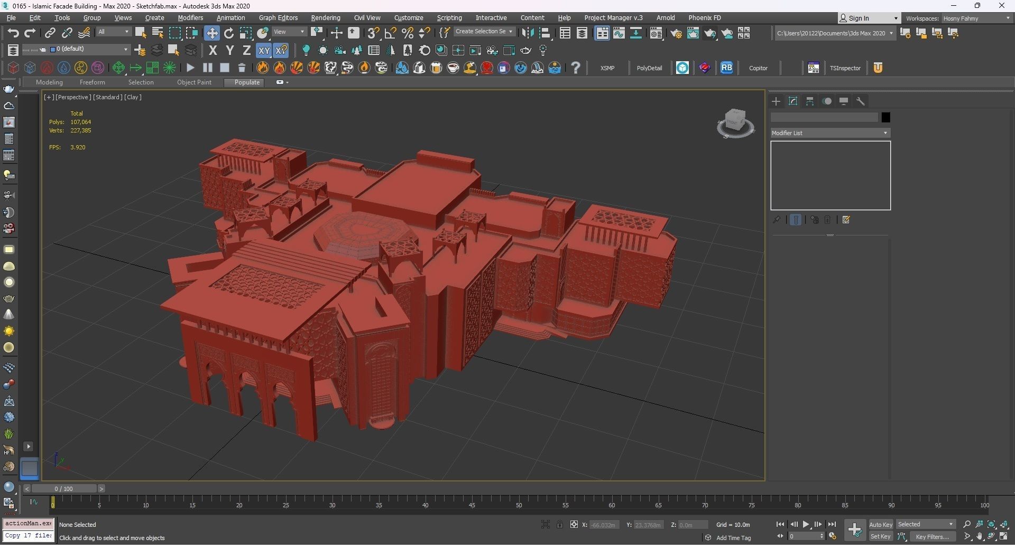Image resolution: width=1015 pixels, height=549 pixels.
Task: Click the Pin Stack icon
Action: point(777,220)
